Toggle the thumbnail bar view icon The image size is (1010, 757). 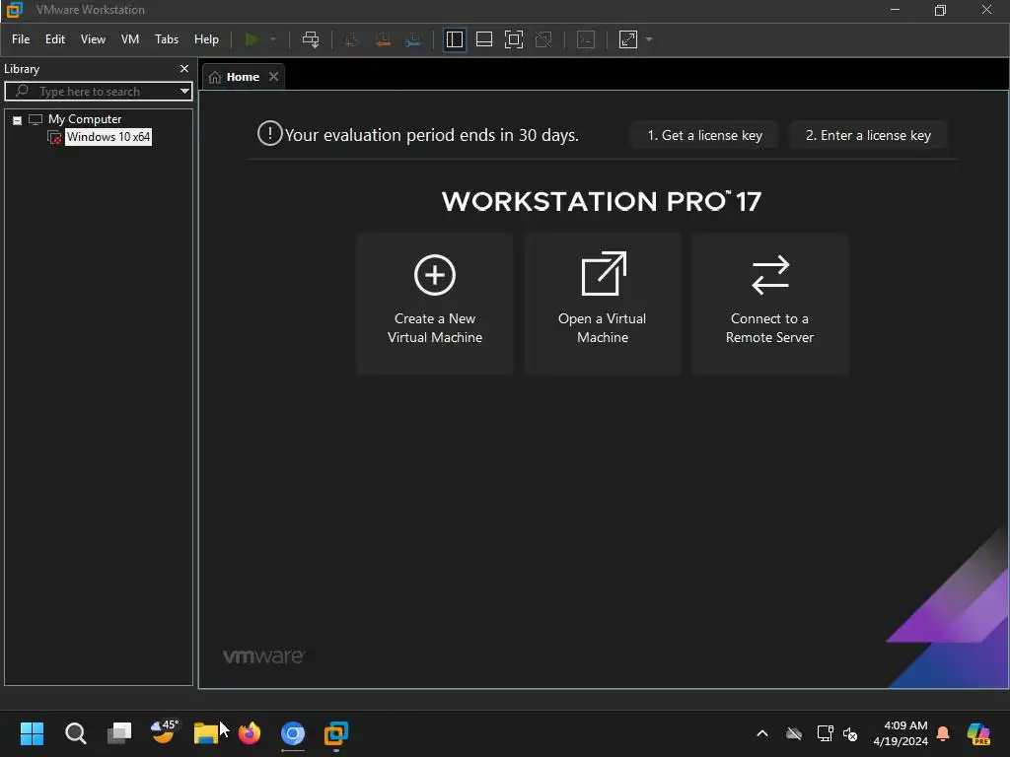(x=483, y=39)
